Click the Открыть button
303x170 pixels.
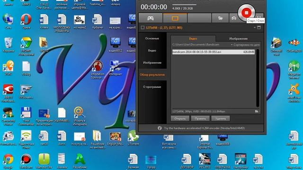coord(180,119)
